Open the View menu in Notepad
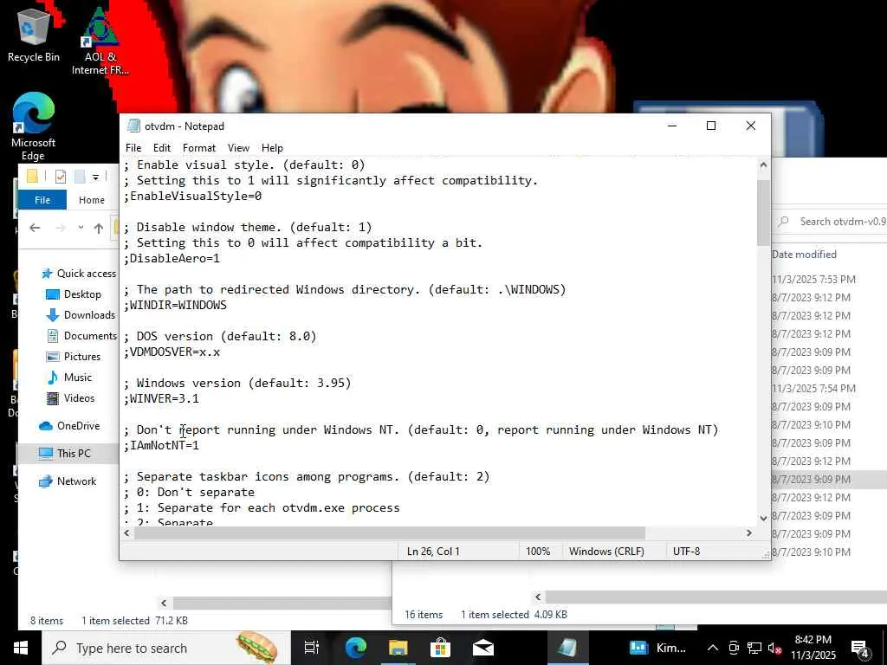 pyautogui.click(x=238, y=147)
